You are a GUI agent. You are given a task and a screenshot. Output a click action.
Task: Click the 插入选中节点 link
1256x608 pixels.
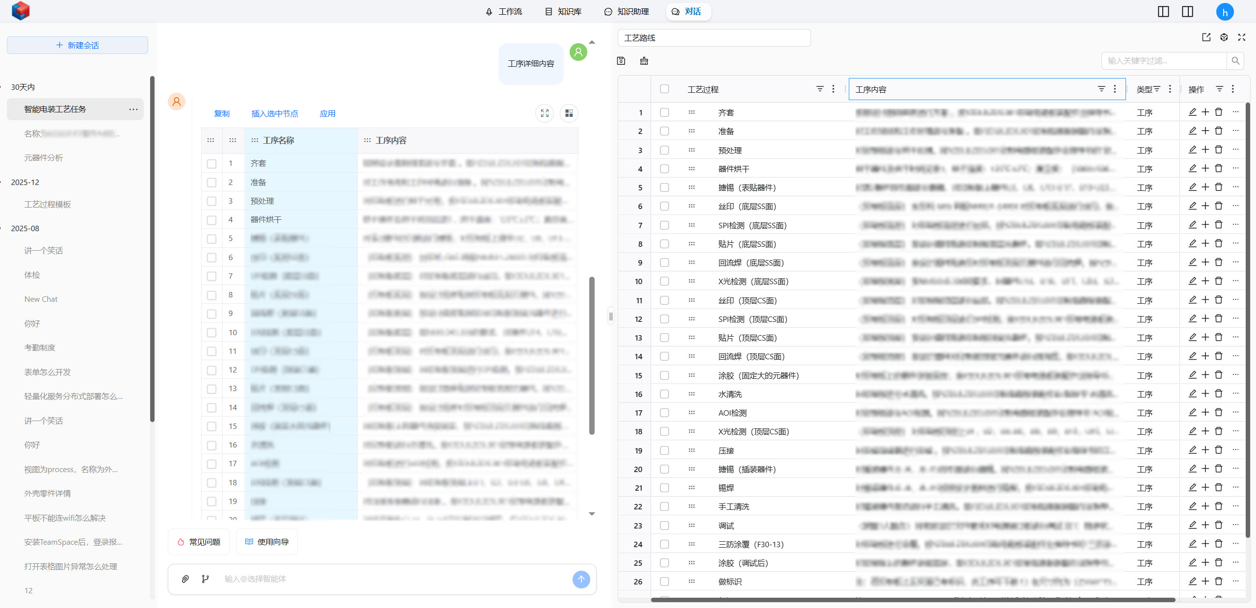pyautogui.click(x=274, y=113)
